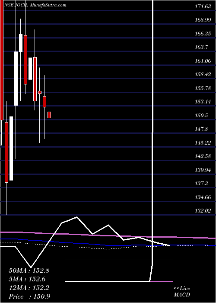Click the 134.66 price axis label
This screenshot has height=303, width=216.
tap(203, 197)
